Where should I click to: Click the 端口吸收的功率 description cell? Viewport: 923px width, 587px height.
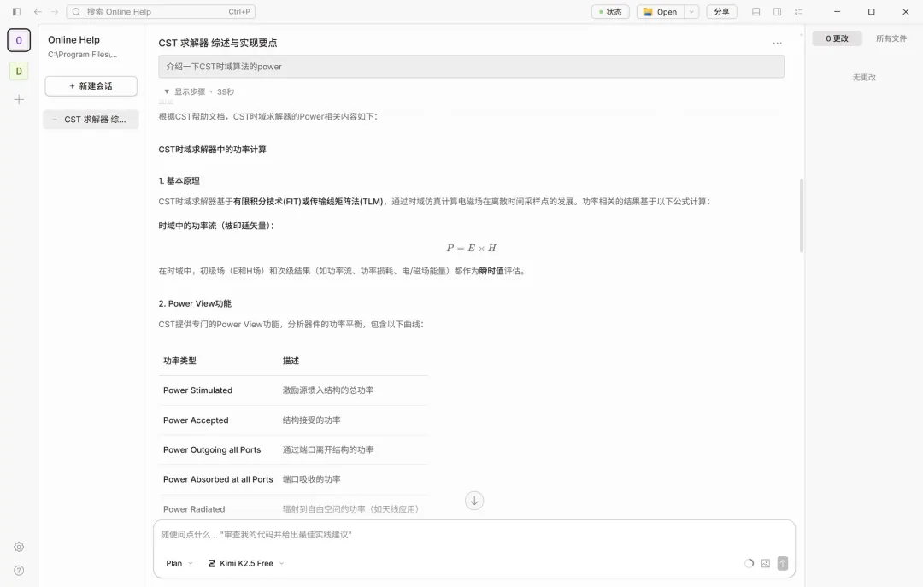[311, 479]
